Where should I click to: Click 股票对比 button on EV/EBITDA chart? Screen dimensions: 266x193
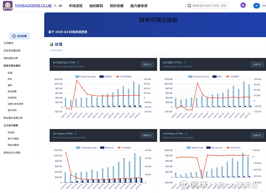click(147, 64)
